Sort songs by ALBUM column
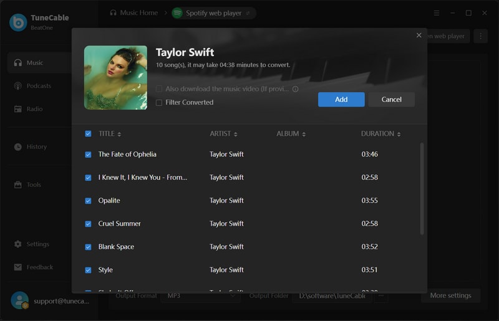This screenshot has height=321, width=499. click(291, 133)
